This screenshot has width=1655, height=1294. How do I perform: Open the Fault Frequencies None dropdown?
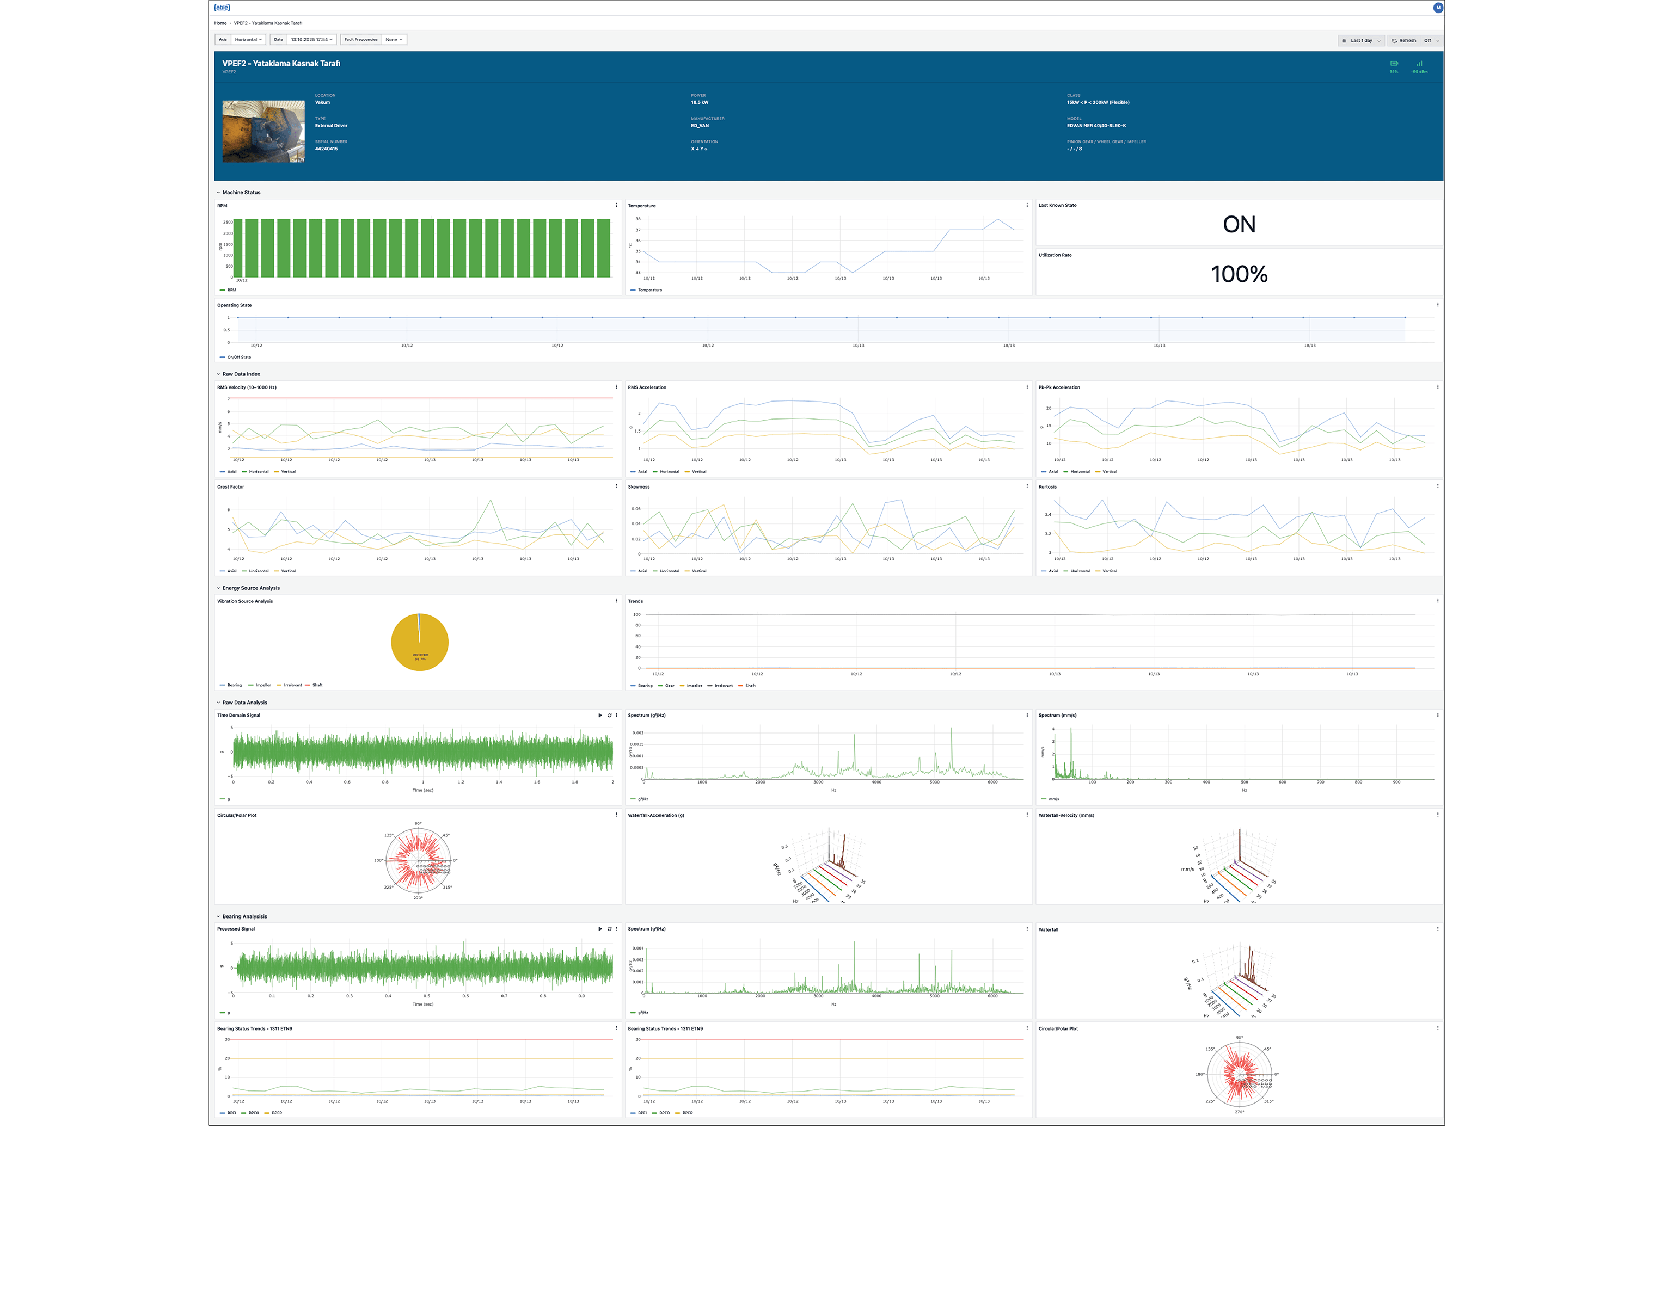393,39
